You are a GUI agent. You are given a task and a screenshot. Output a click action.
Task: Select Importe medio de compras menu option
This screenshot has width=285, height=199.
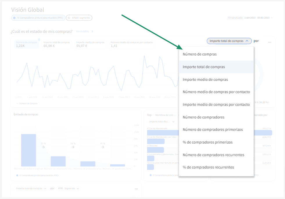click(216, 79)
